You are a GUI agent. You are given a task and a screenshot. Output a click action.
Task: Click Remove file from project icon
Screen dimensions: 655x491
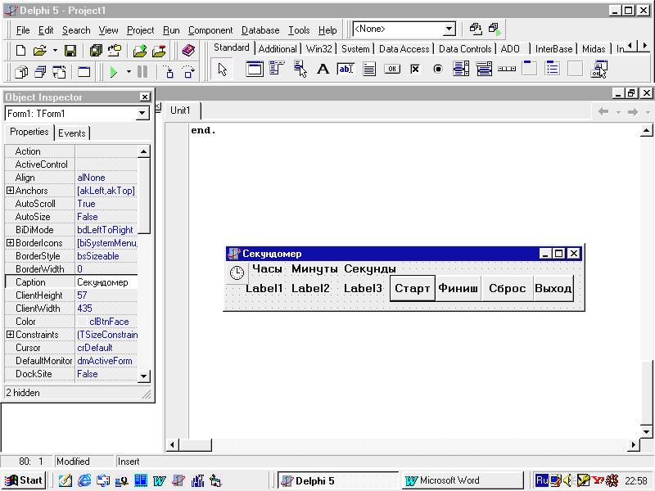coord(159,51)
